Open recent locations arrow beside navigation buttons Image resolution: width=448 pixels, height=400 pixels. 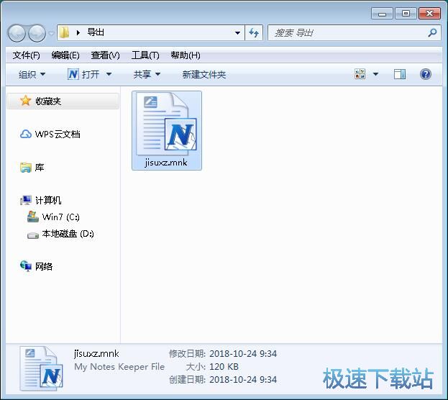tap(52, 33)
